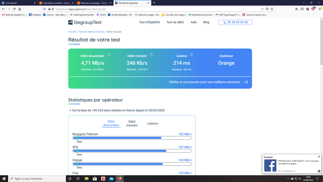323x182 pixels.
Task: Reload the page with the refresh button
Action: tap(14, 9)
